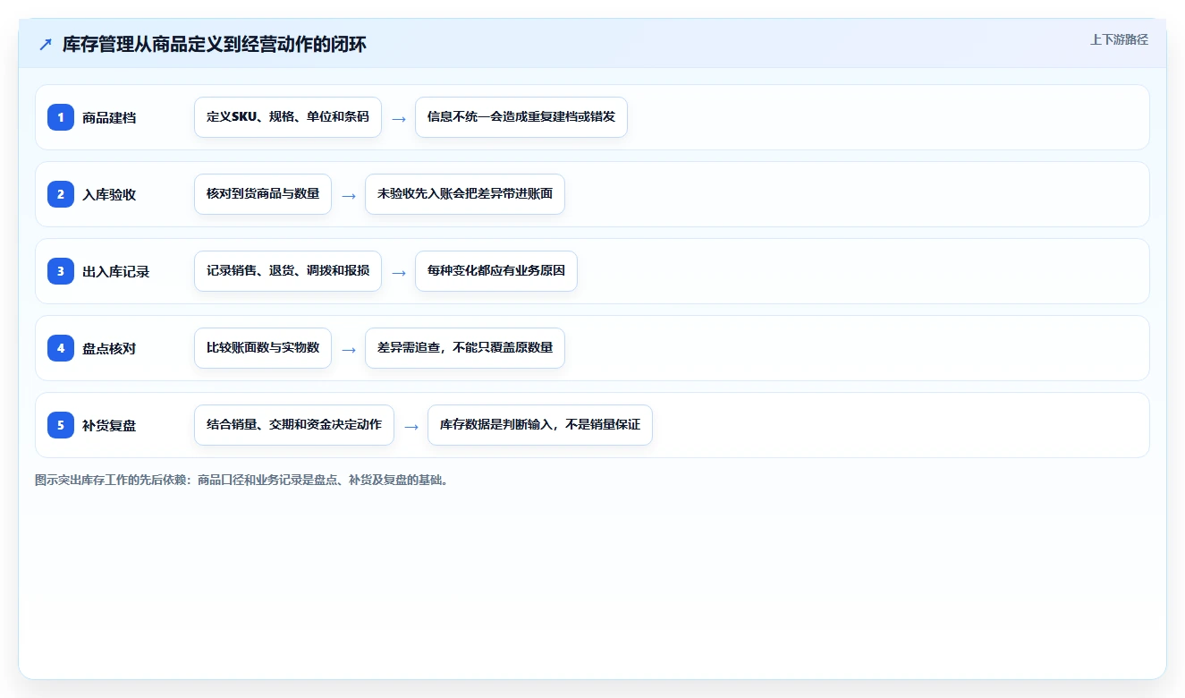Viewport: 1185px width, 698px height.
Task: Select step number 2 badge
Action: tap(61, 193)
